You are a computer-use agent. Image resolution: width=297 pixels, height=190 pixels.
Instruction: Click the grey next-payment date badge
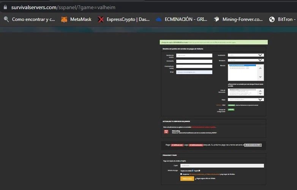[253, 145]
